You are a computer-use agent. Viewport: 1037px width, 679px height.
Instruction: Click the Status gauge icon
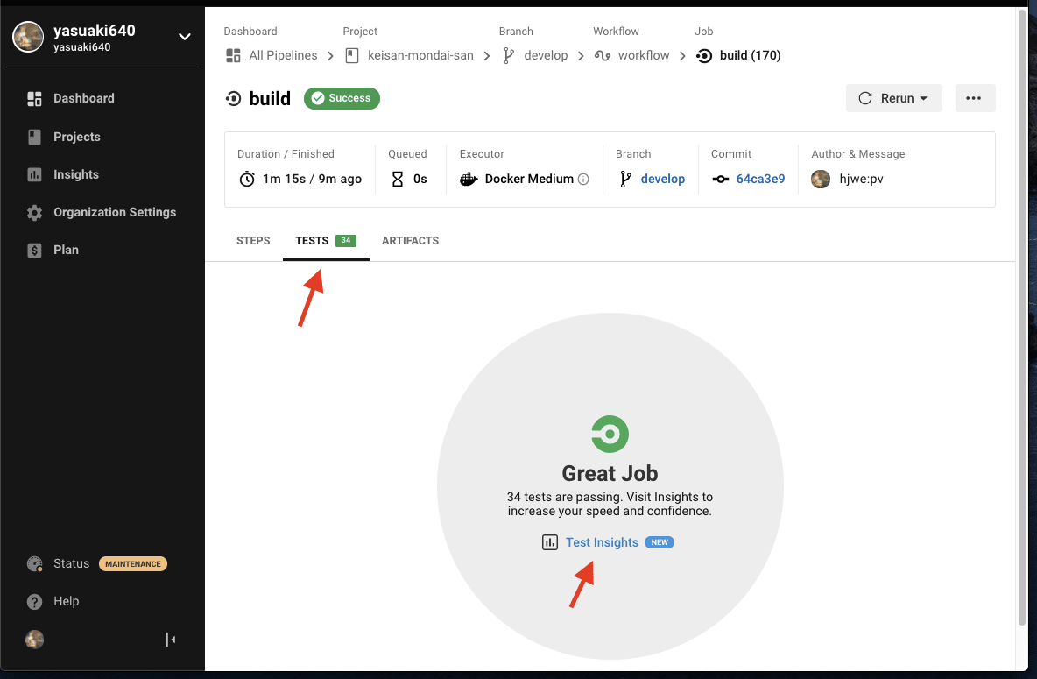click(x=34, y=564)
